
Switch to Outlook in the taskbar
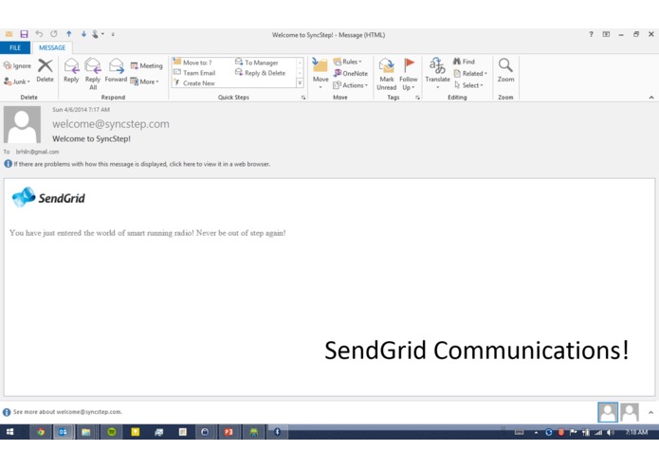pyautogui.click(x=63, y=432)
